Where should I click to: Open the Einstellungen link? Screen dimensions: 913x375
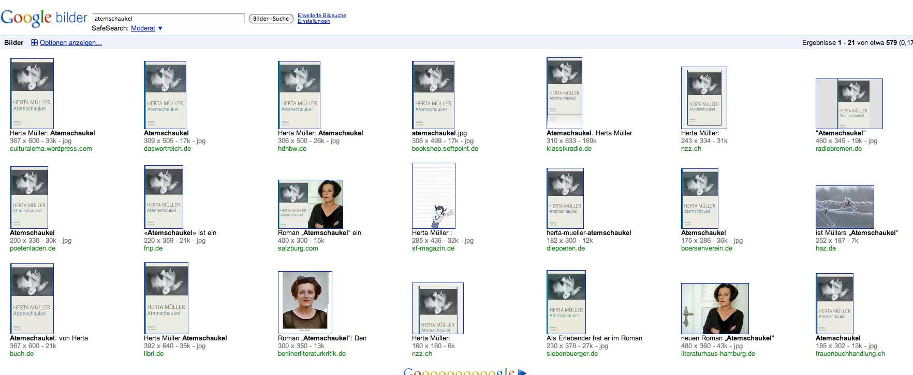(313, 21)
